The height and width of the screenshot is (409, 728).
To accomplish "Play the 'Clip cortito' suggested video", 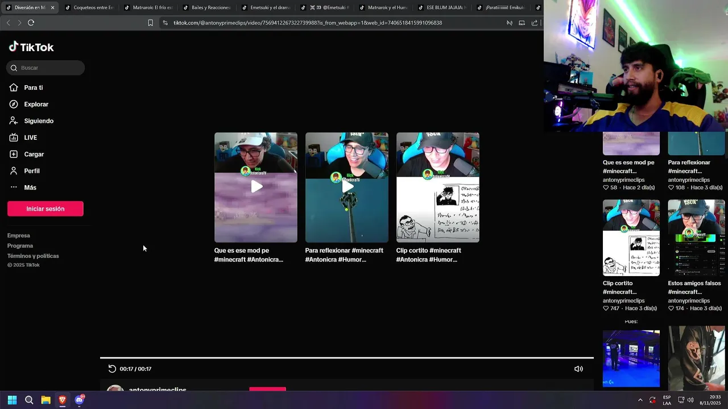I will (438, 187).
